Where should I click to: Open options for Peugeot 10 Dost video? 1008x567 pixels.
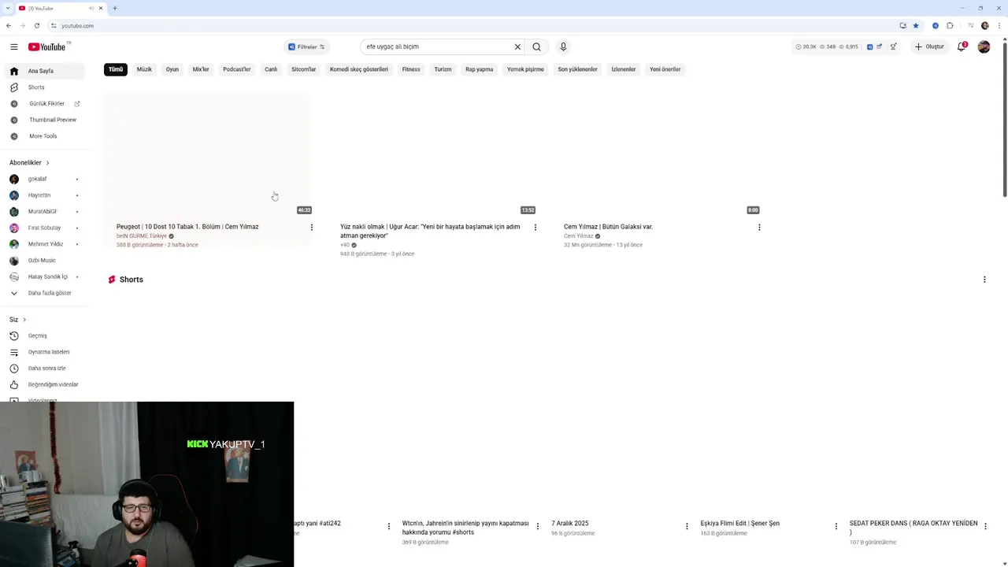(312, 228)
